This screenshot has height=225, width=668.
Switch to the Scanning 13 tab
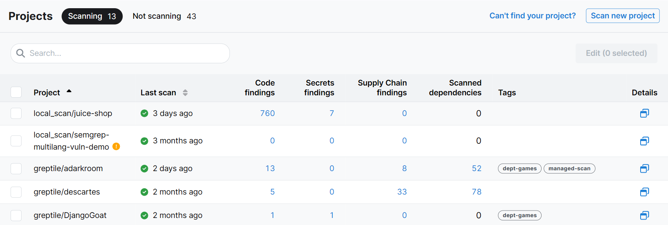pyautogui.click(x=92, y=16)
